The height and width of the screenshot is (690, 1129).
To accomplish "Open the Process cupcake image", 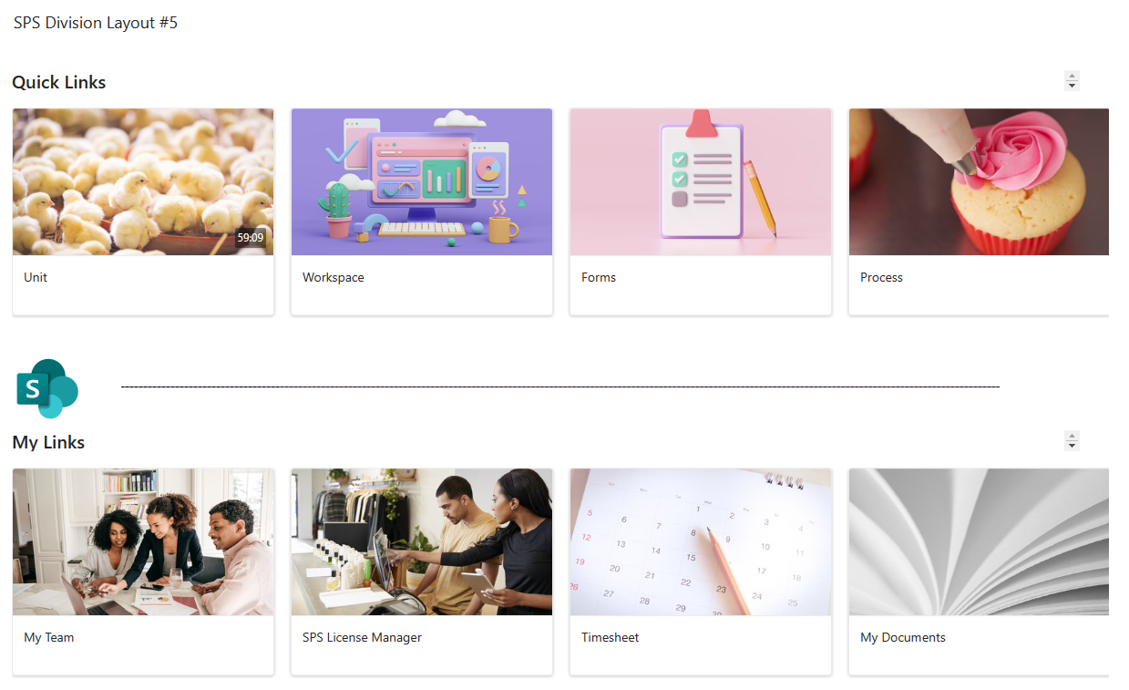I will point(979,182).
